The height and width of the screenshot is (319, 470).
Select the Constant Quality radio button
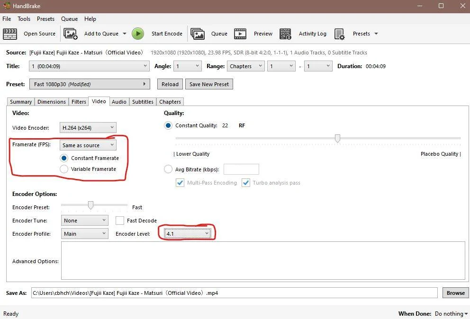[168, 125]
